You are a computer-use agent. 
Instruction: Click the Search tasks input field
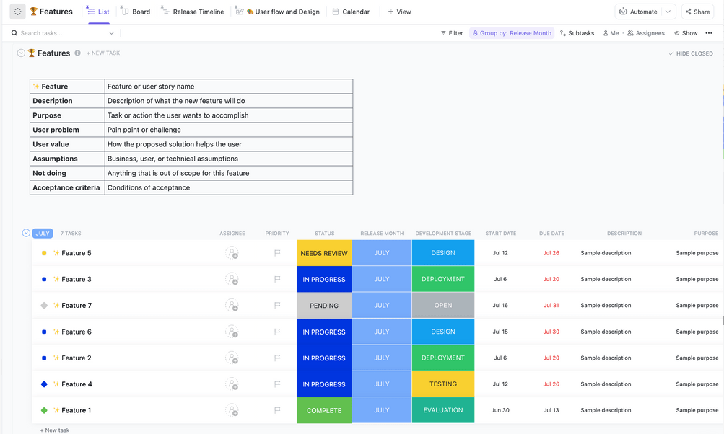[61, 33]
